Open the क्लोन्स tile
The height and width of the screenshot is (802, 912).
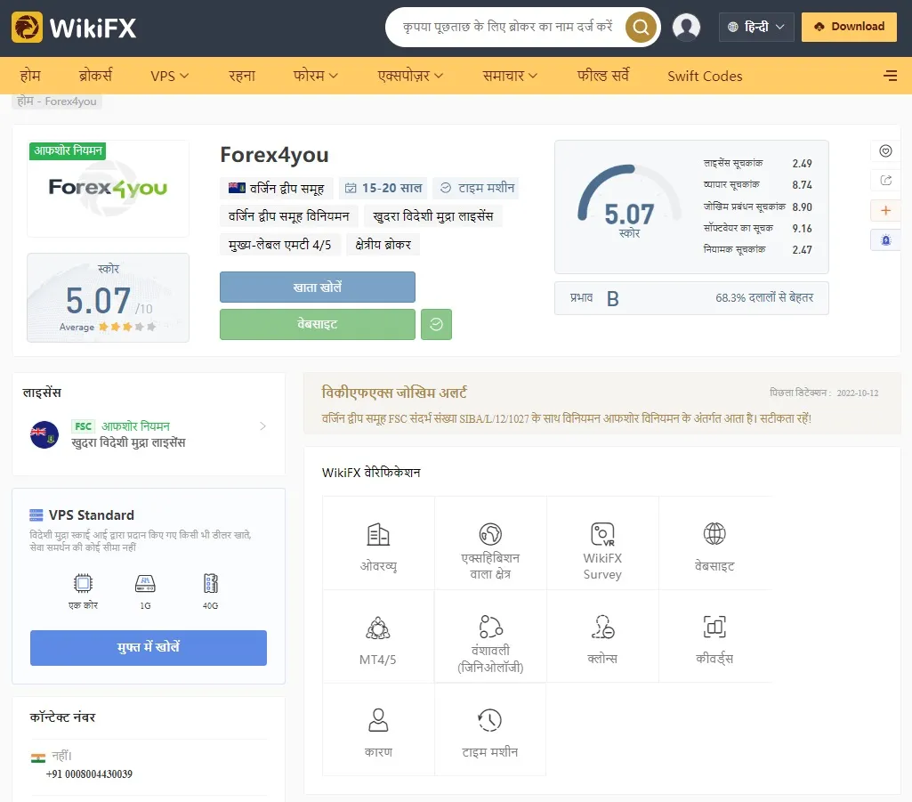602,636
